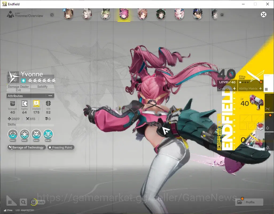Click the Crit tag
274x214 pixels.
18,90
